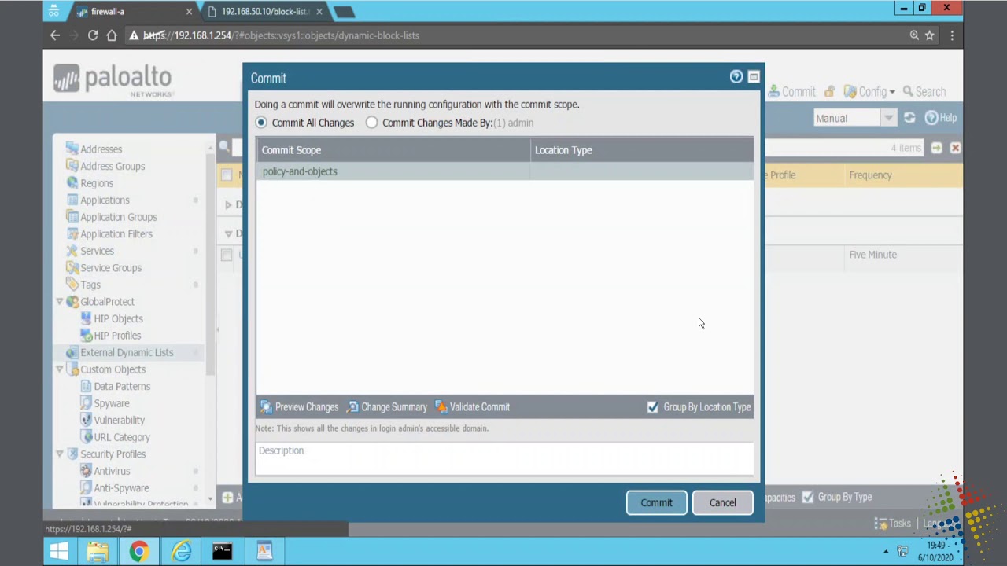This screenshot has height=566, width=1007.
Task: Reload the browser page
Action: [x=93, y=35]
